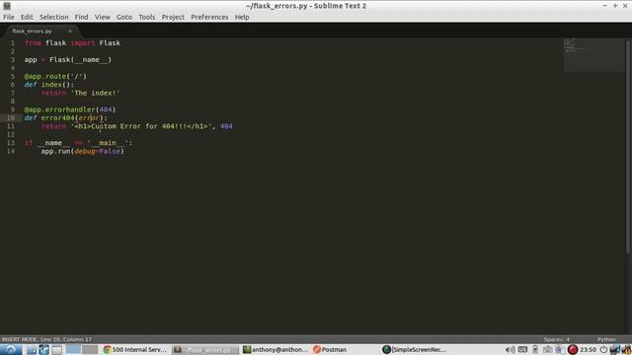Open the Edit menu
The height and width of the screenshot is (355, 632).
coord(27,17)
